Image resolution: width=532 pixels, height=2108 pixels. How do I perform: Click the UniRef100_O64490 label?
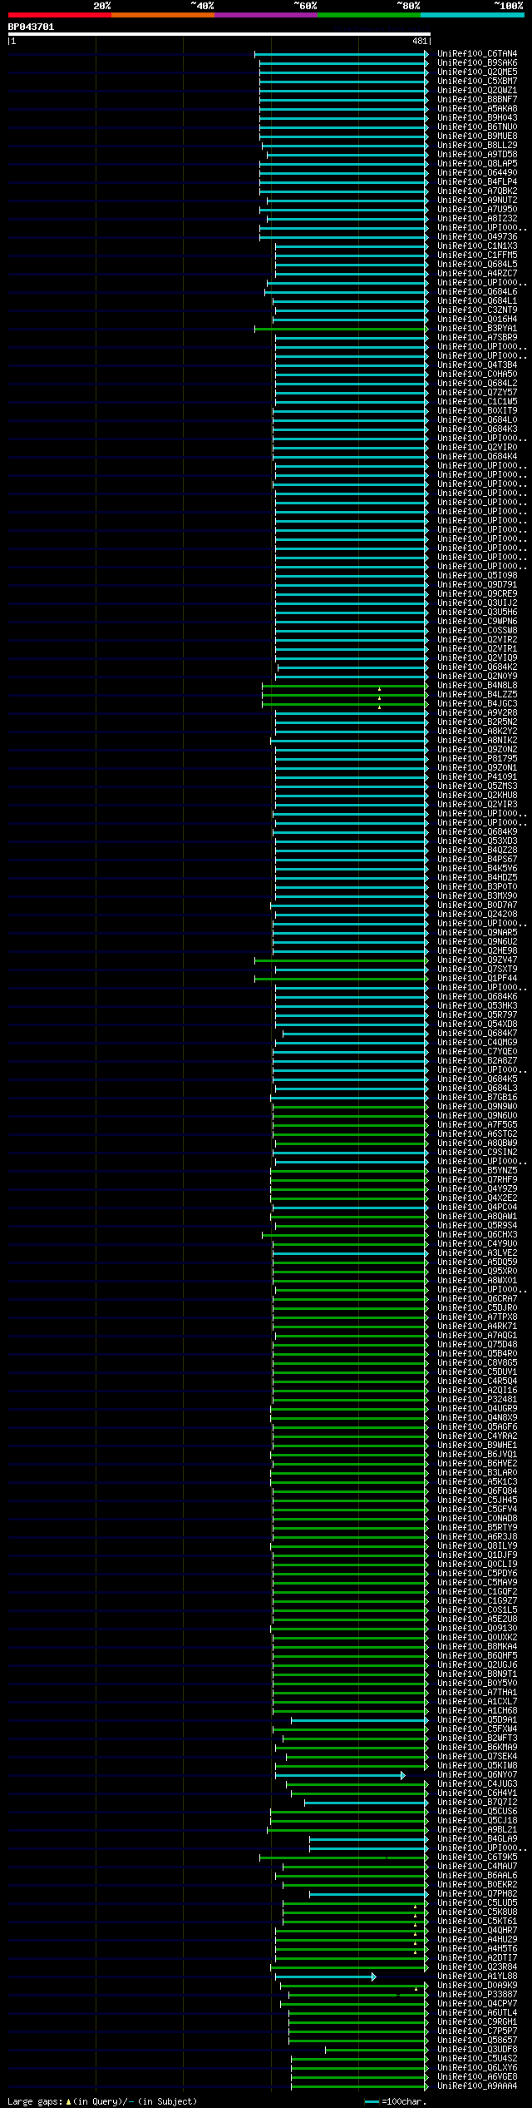coord(477,173)
